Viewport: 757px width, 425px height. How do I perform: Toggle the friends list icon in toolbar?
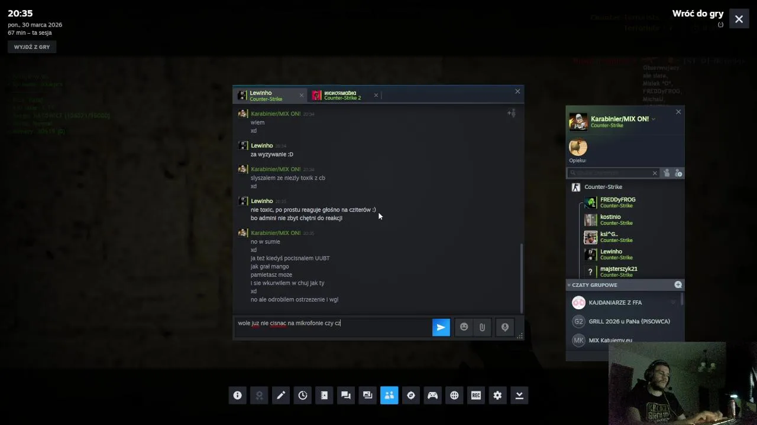coord(389,395)
